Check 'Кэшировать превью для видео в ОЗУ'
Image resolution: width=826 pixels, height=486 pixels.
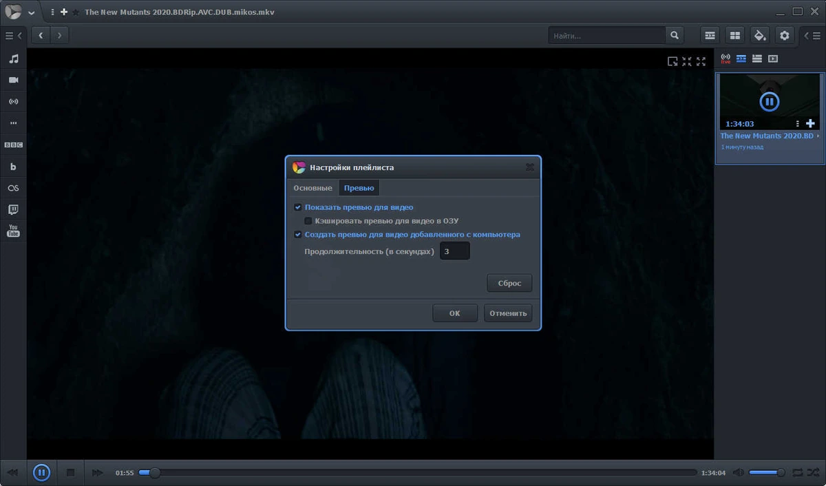308,221
